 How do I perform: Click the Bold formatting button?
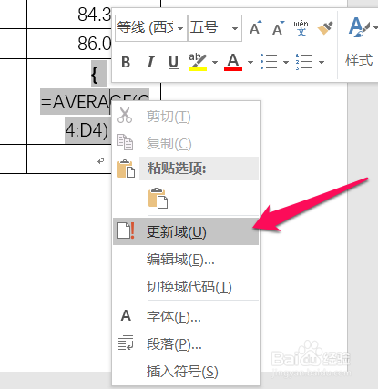tap(126, 62)
